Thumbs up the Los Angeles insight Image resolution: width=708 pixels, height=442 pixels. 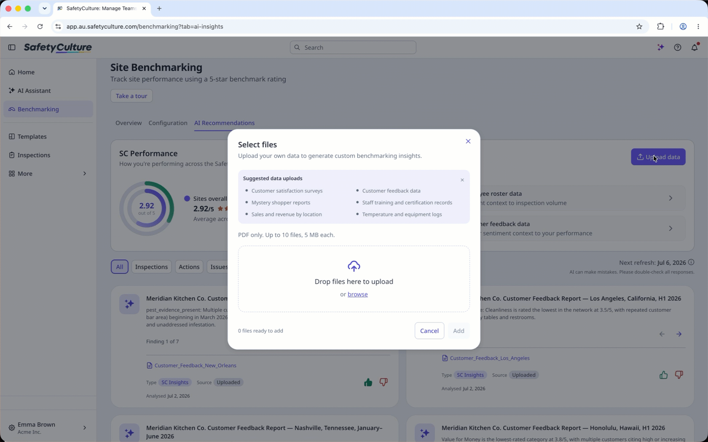point(663,375)
